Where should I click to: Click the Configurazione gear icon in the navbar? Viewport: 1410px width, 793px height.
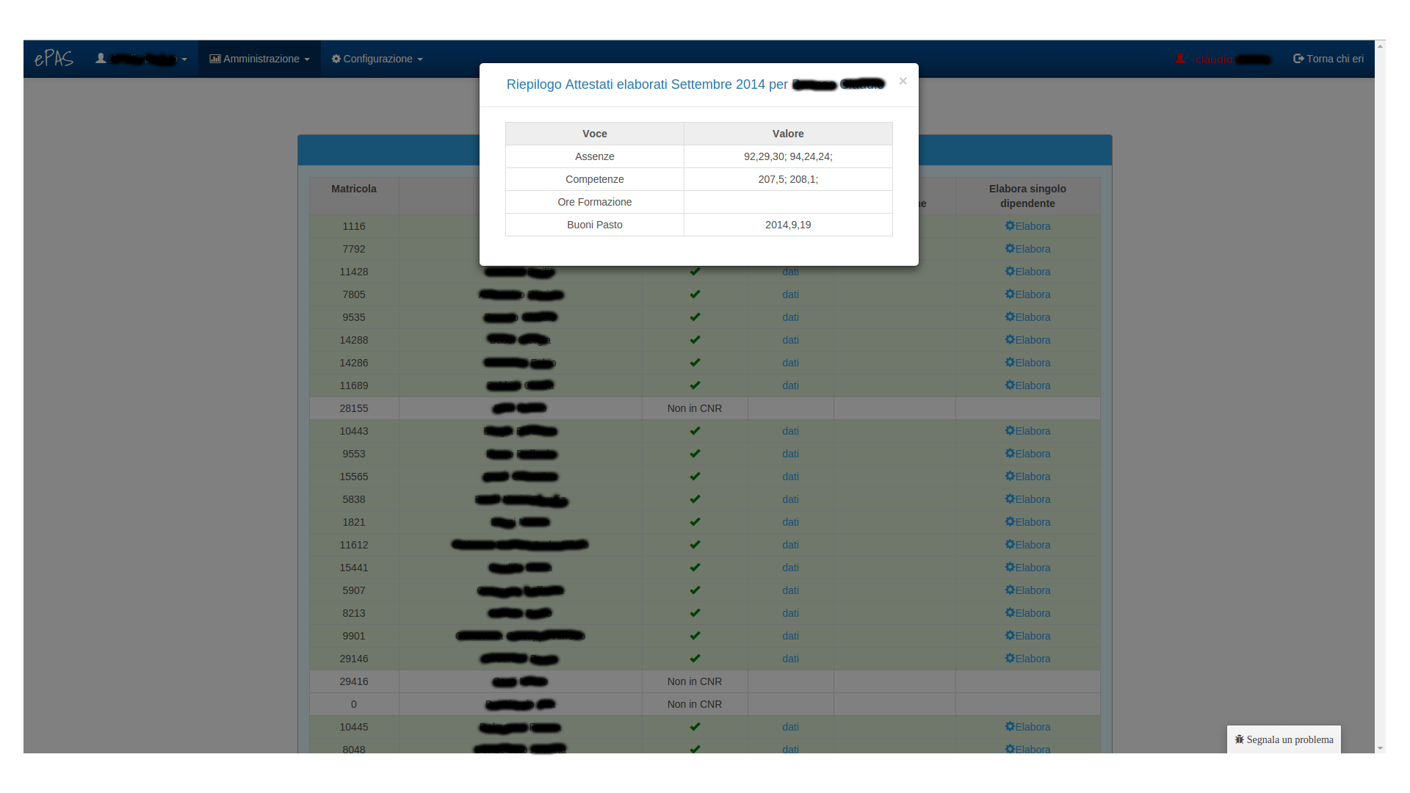point(336,59)
